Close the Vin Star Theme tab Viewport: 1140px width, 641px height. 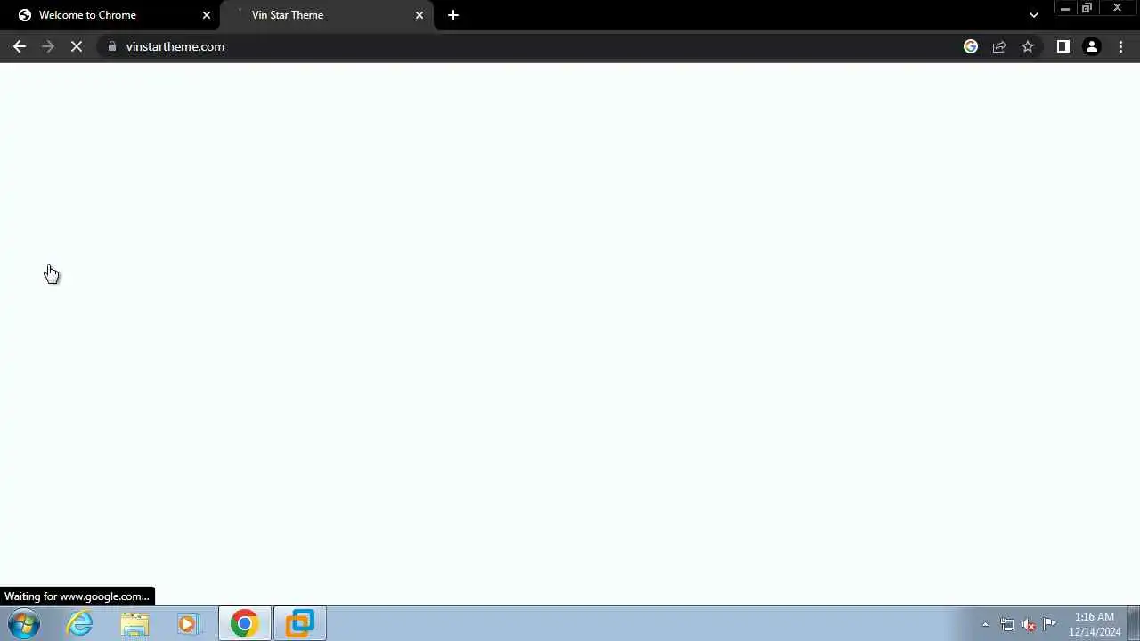419,15
